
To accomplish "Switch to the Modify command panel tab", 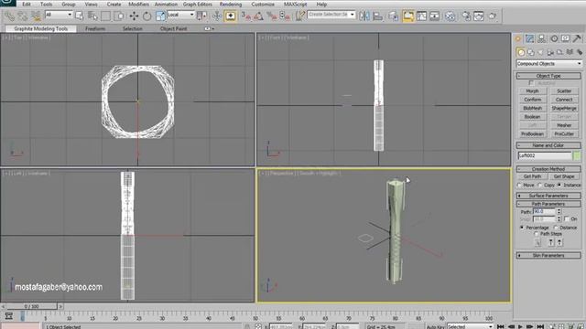I will (529, 38).
